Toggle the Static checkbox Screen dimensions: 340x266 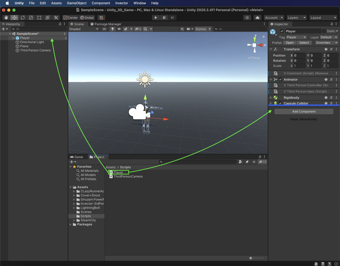[324, 31]
